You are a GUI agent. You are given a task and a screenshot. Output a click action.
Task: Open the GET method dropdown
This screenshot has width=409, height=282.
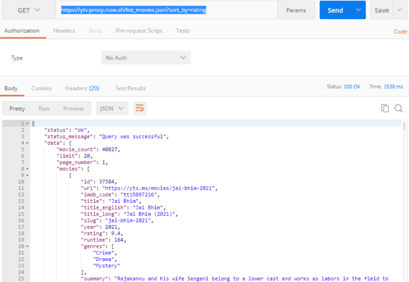29,10
